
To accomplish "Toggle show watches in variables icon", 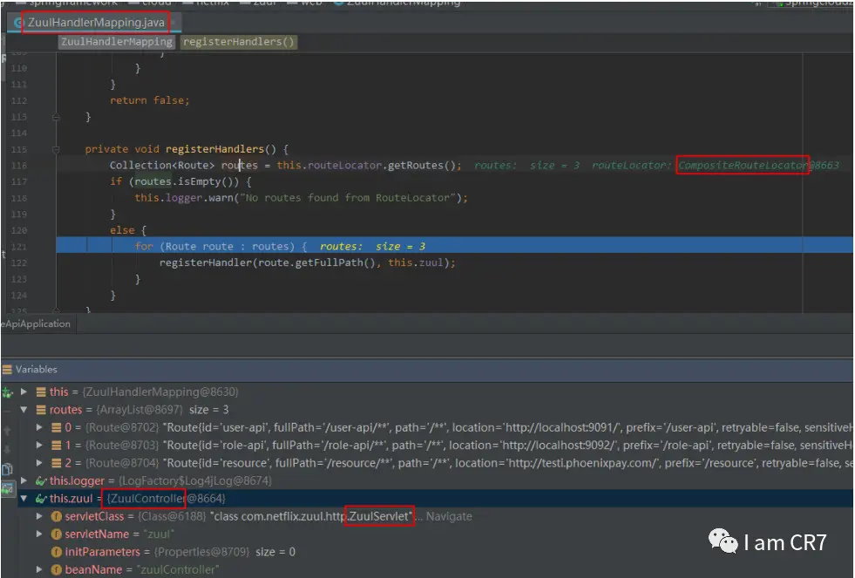I will 7,488.
